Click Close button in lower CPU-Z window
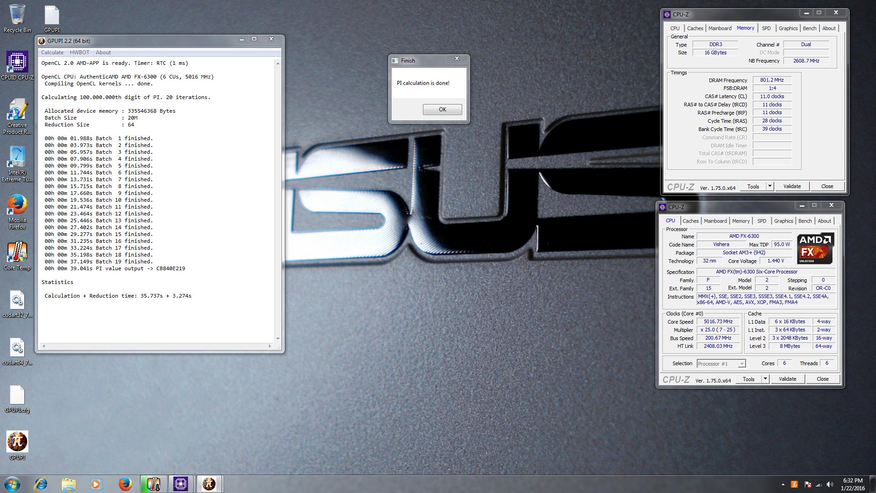This screenshot has height=493, width=876. [823, 379]
